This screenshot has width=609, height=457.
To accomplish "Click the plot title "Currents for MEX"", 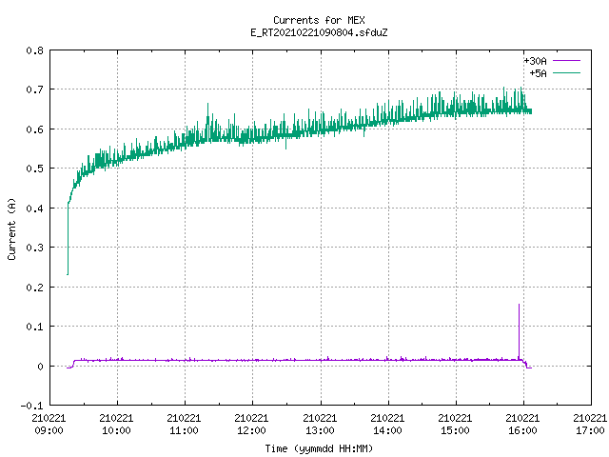I will coord(319,20).
